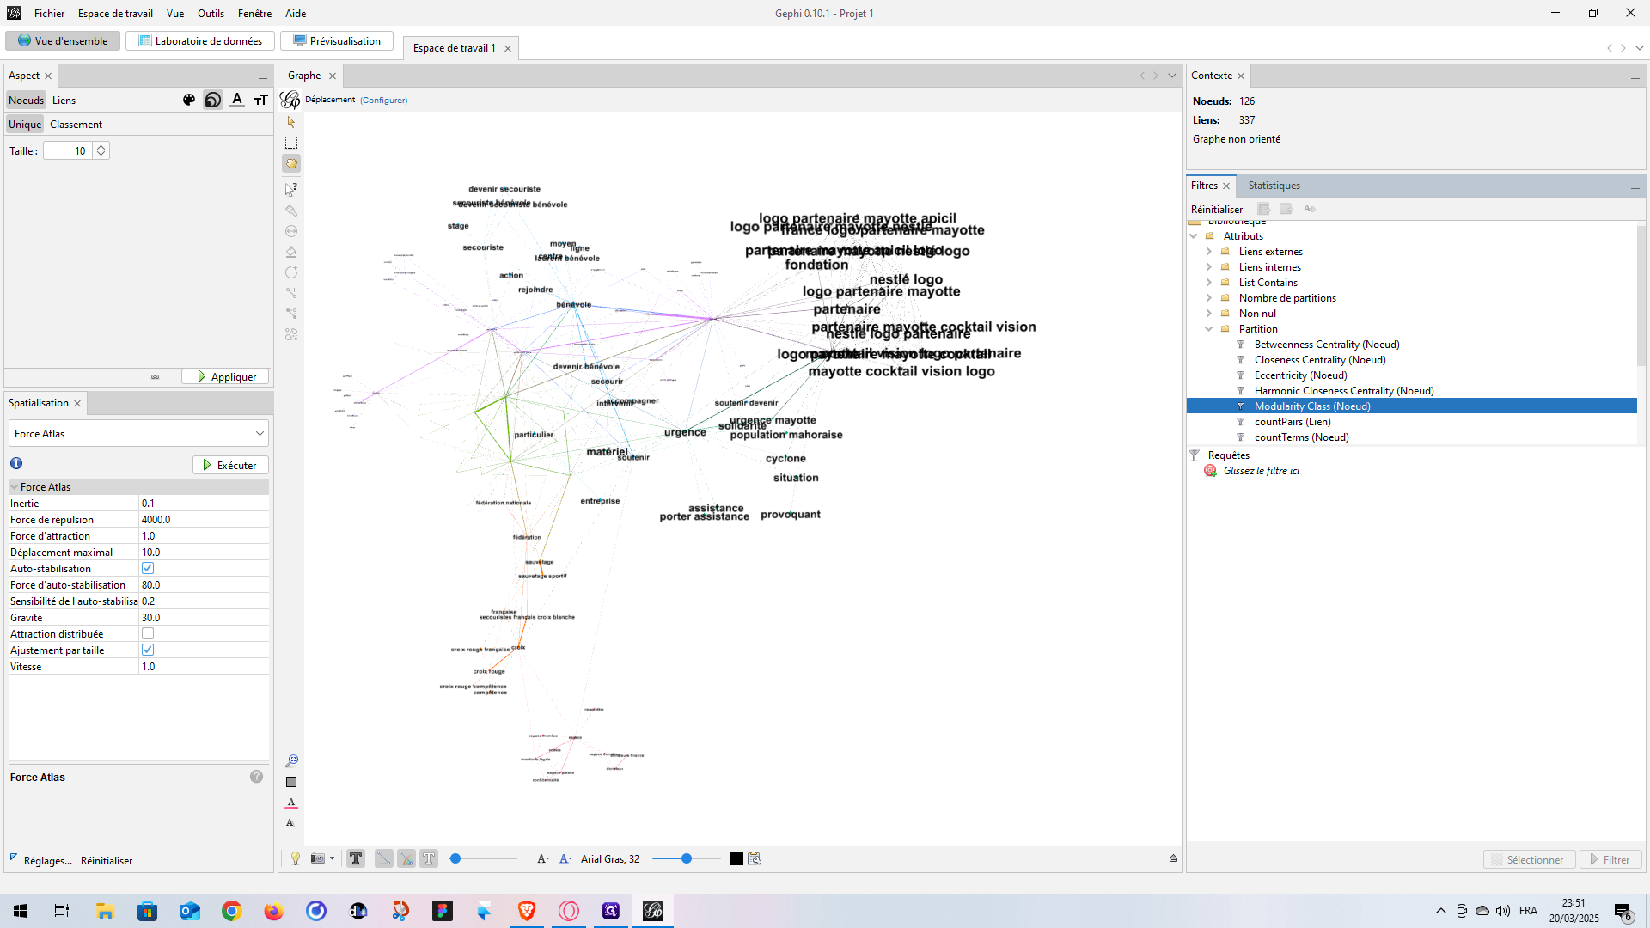
Task: Reset node colors with grey square icon
Action: 291,782
